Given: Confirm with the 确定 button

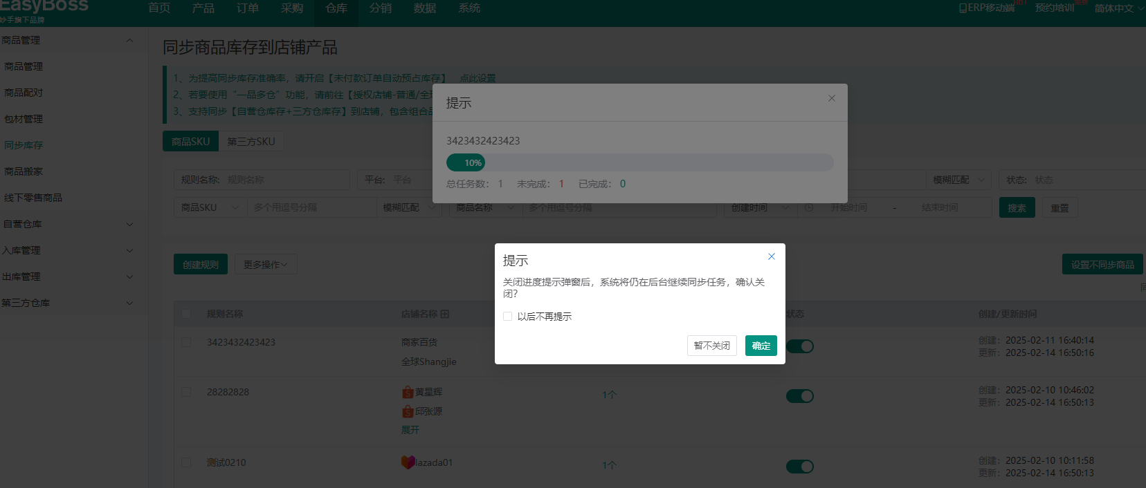Looking at the screenshot, I should click(x=761, y=346).
